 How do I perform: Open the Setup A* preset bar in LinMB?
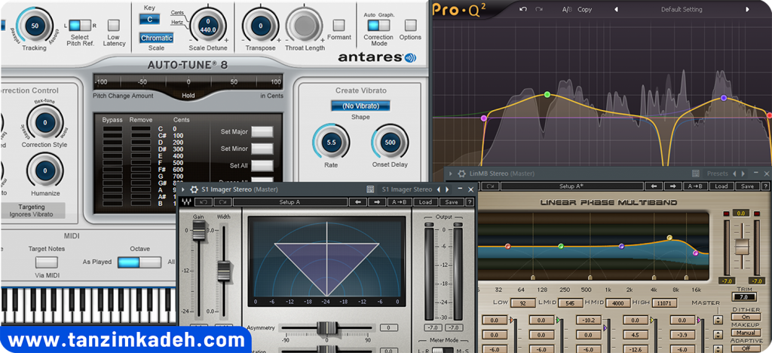click(571, 186)
